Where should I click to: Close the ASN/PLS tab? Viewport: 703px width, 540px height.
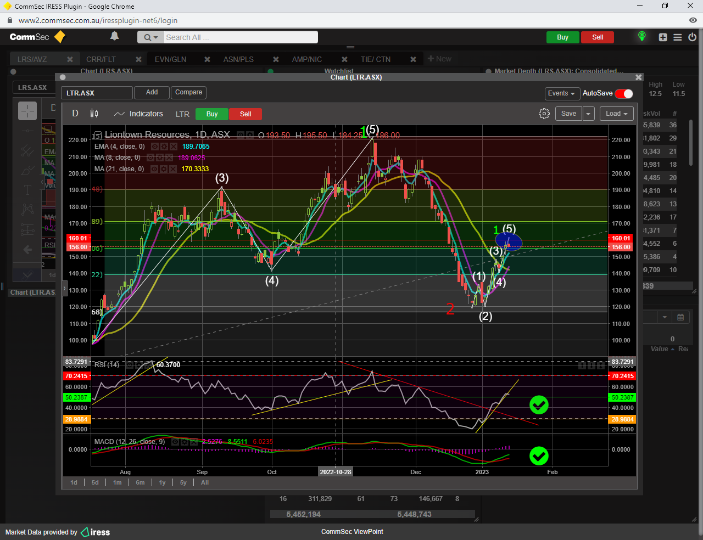[x=276, y=59]
